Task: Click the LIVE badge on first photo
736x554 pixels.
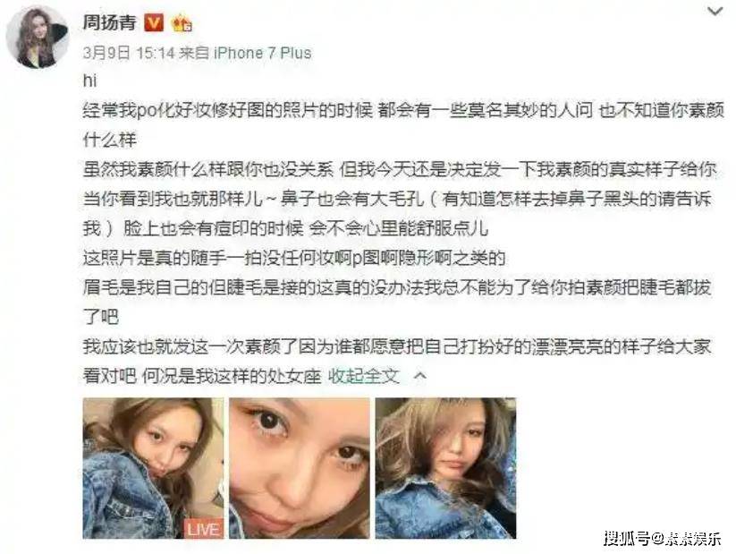Action: [203, 529]
